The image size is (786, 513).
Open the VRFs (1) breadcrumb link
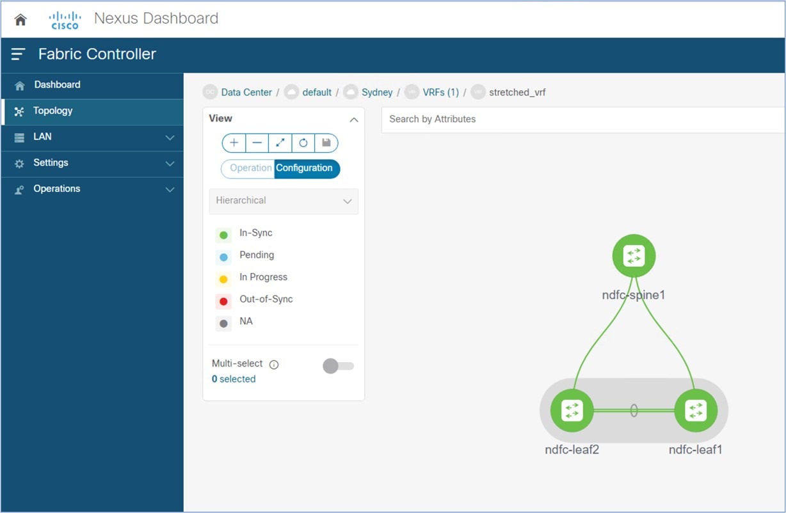[x=441, y=92]
